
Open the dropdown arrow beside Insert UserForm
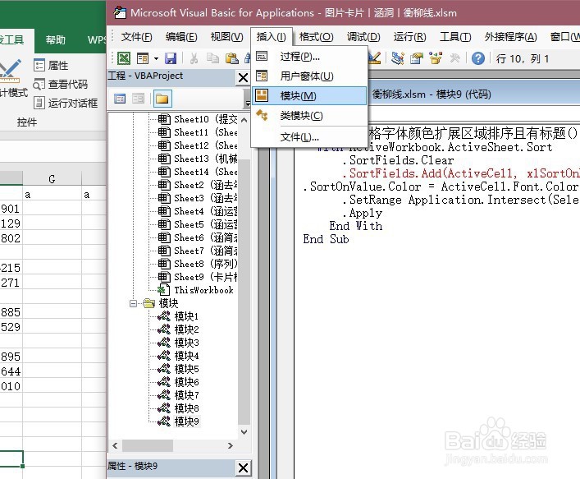156,58
